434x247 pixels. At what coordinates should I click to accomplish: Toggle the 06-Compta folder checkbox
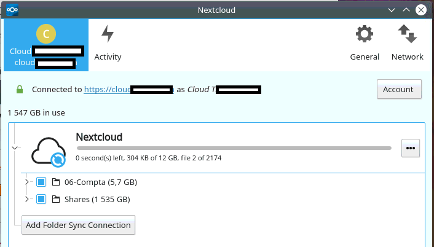41,182
